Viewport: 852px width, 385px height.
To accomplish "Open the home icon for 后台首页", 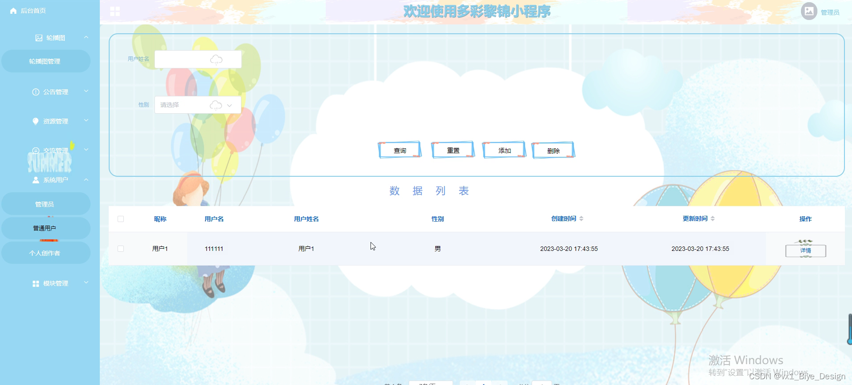I will (x=13, y=11).
